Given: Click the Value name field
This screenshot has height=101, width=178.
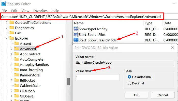Looking at the screenshot, I should coord(125,63).
